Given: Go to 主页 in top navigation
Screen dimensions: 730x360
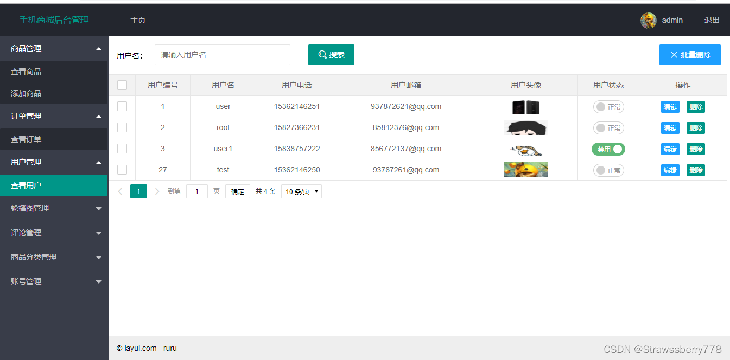Looking at the screenshot, I should point(138,20).
